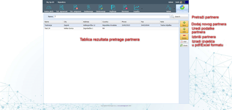Export results to PDF
Screen dimensions: 232x110
pos(184,42)
